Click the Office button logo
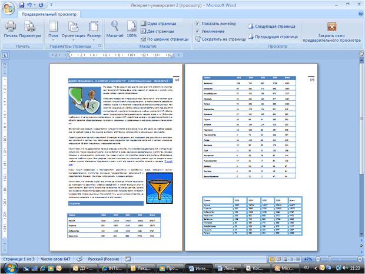The image size is (365, 274). 8,6
